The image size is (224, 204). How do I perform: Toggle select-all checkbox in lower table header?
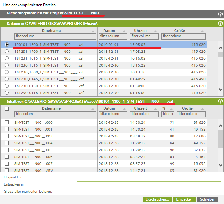pyautogui.click(x=7, y=108)
